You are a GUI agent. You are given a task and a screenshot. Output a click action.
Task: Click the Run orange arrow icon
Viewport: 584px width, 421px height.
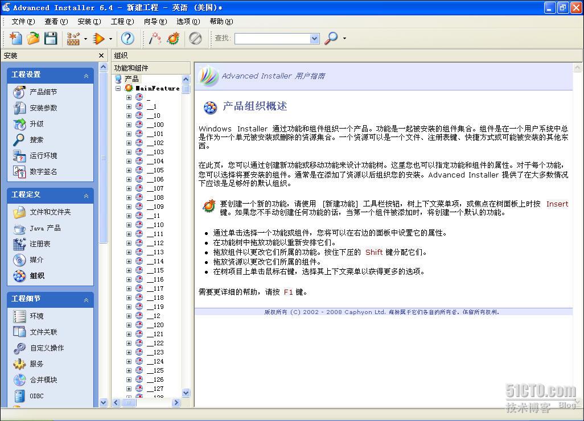(98, 38)
